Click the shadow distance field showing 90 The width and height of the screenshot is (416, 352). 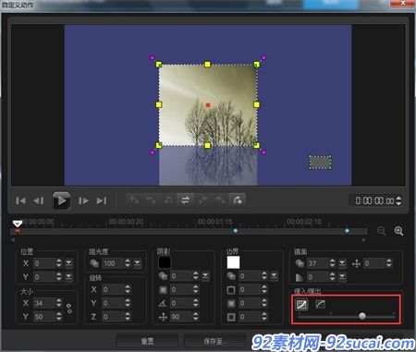(x=181, y=317)
